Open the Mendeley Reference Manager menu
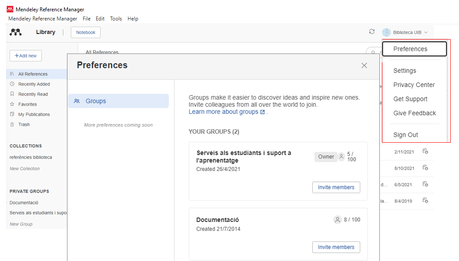The image size is (459, 261). 43,19
